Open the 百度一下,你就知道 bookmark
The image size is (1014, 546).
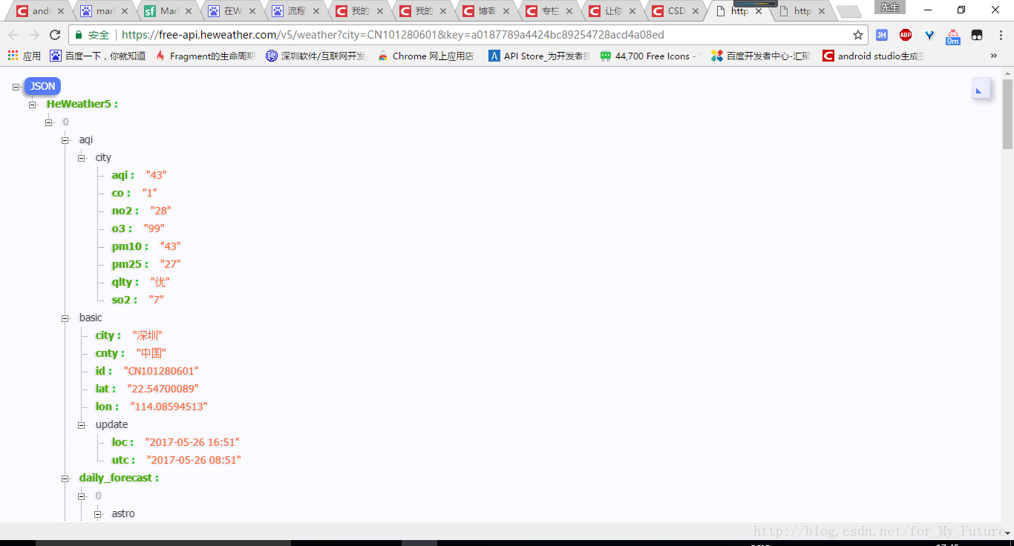[98, 56]
